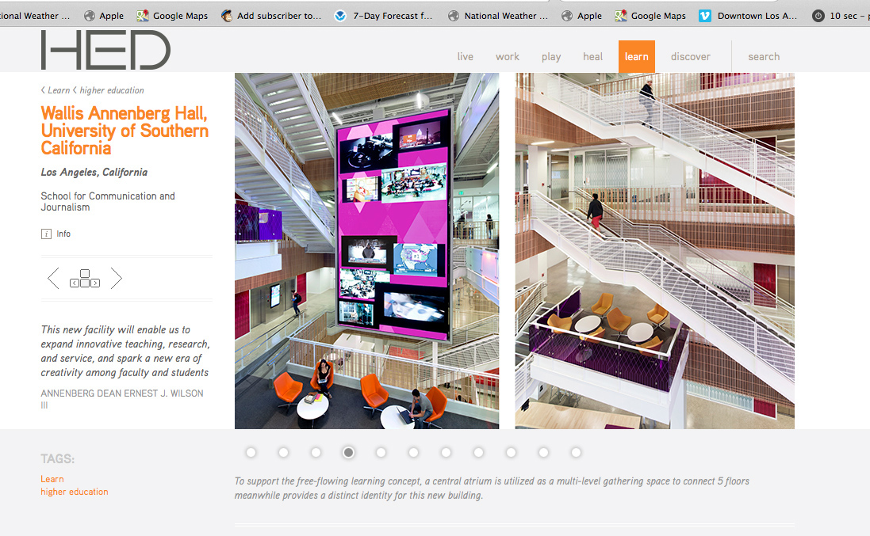Select the highlighted learn menu
The image size is (870, 536).
click(636, 56)
